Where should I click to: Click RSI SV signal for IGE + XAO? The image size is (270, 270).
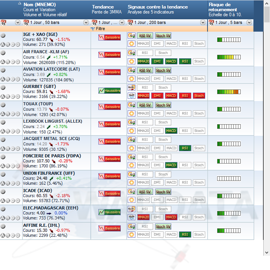click(x=145, y=36)
